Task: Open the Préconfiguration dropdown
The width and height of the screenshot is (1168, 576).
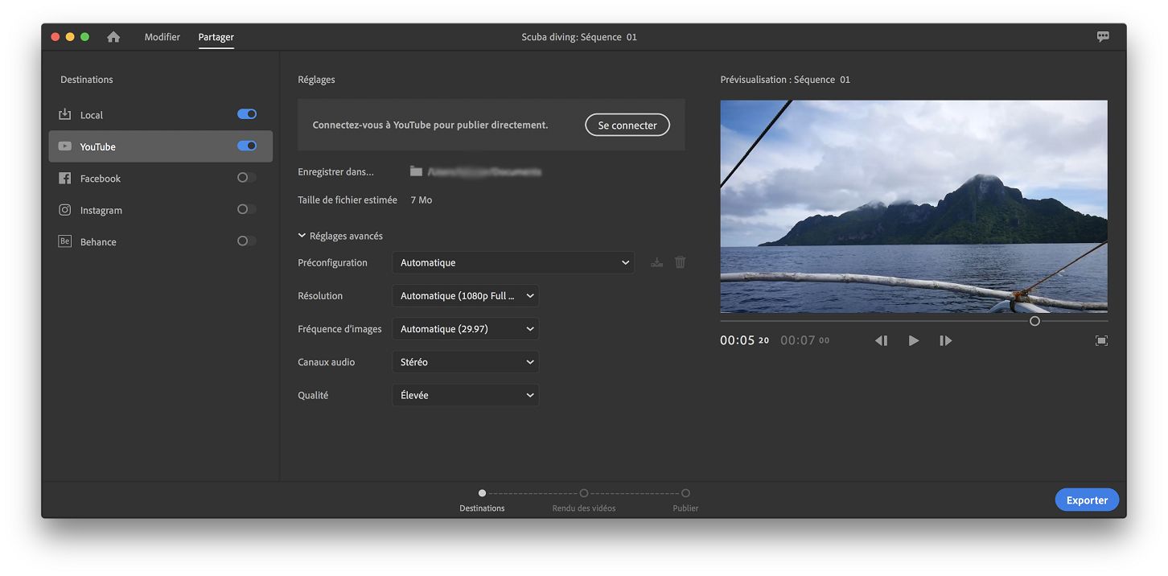Action: (x=513, y=262)
